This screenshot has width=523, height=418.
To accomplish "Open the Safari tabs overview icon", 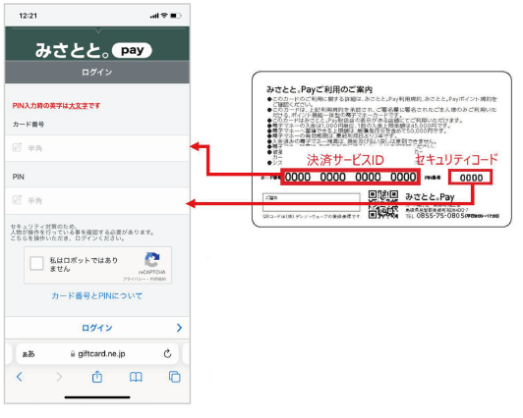I will [174, 377].
